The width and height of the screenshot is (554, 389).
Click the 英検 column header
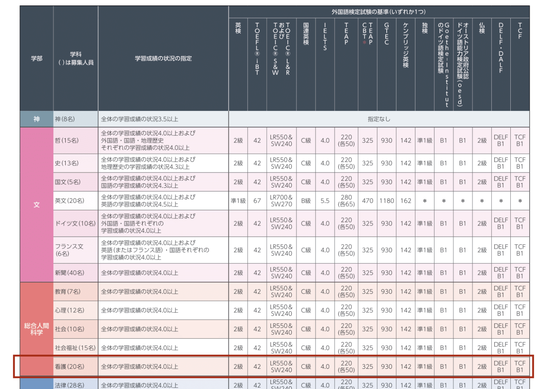pyautogui.click(x=238, y=29)
